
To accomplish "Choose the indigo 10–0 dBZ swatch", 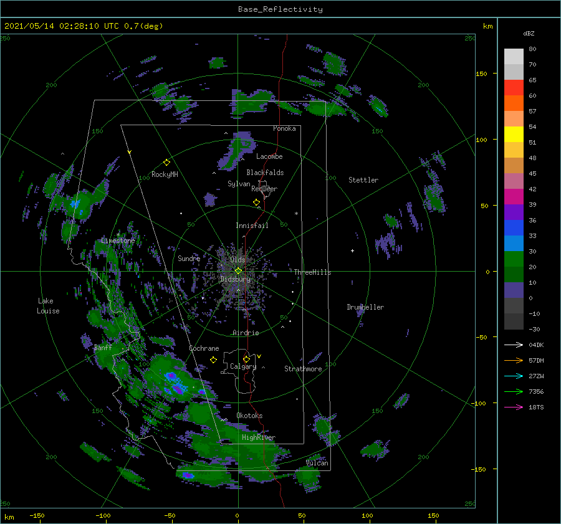I will tap(514, 290).
